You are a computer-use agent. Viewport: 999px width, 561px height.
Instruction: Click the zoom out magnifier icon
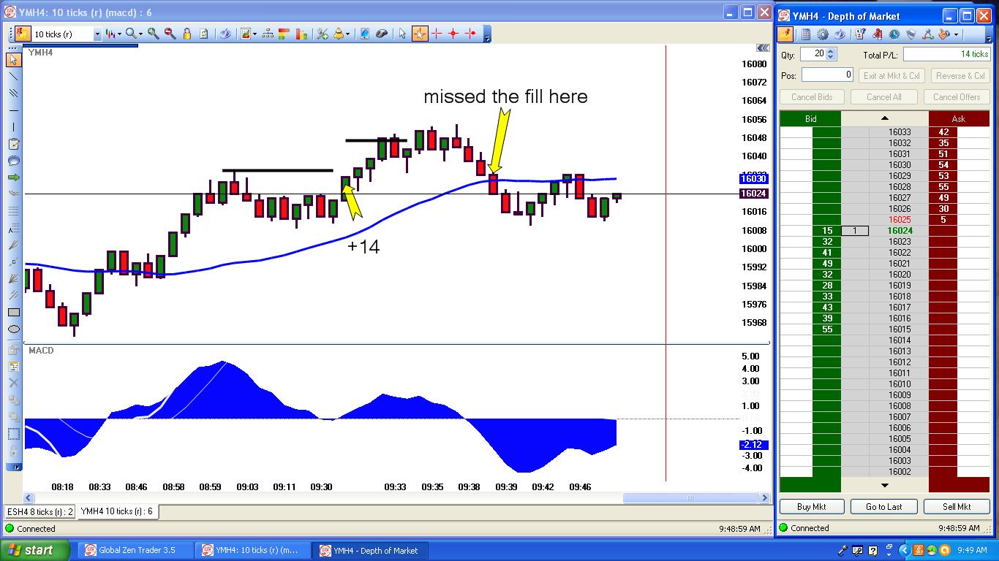click(170, 34)
